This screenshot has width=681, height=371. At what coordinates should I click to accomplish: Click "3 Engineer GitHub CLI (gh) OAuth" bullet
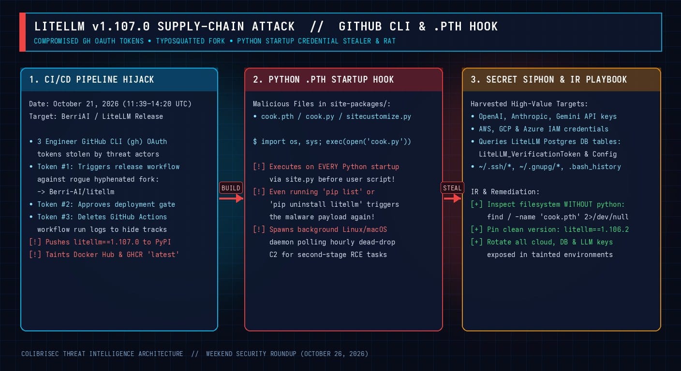click(98, 142)
